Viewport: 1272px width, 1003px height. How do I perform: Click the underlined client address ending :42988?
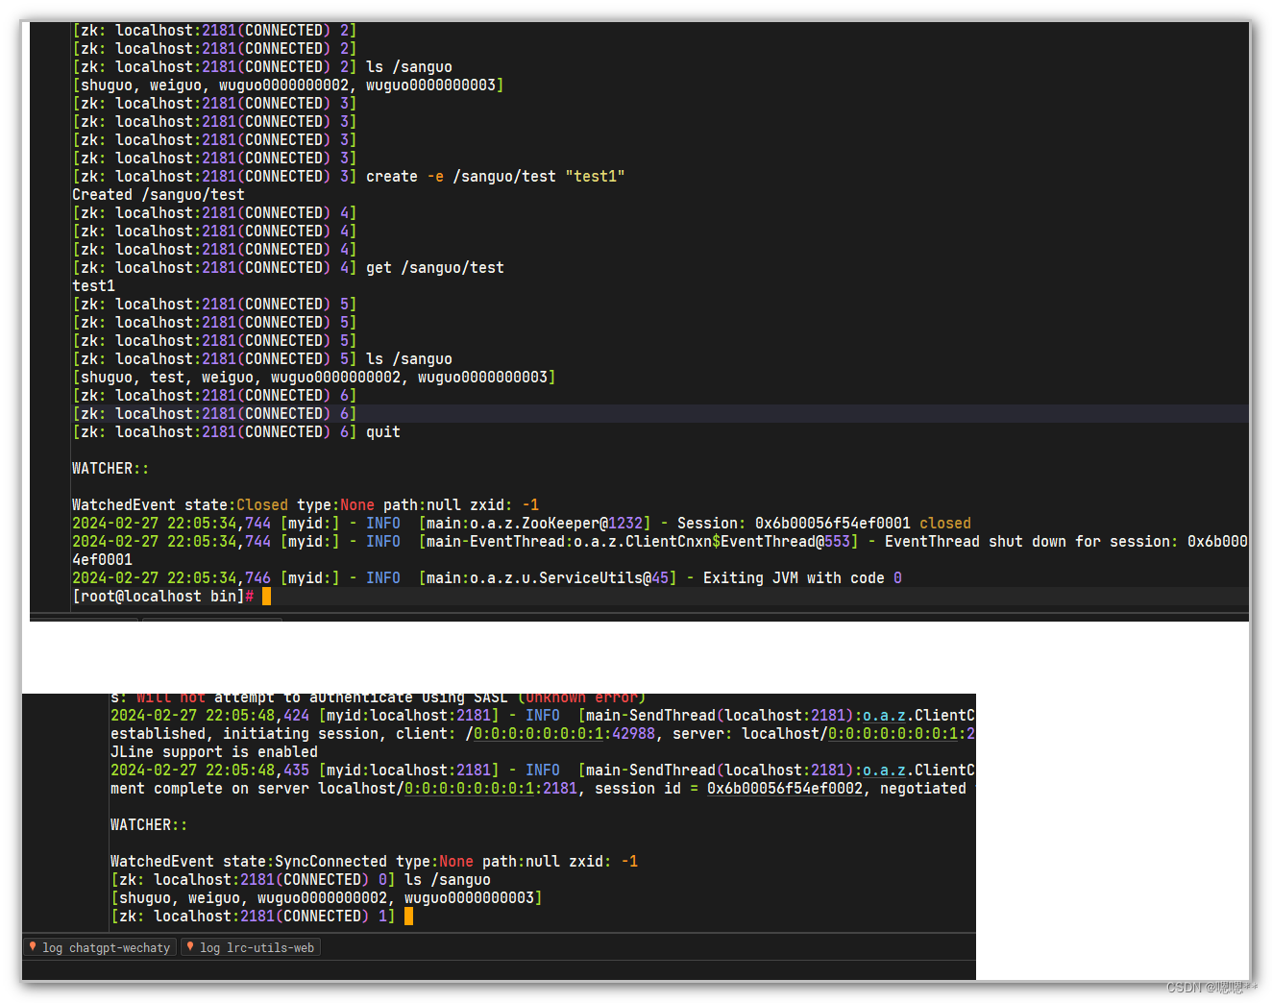point(564,734)
